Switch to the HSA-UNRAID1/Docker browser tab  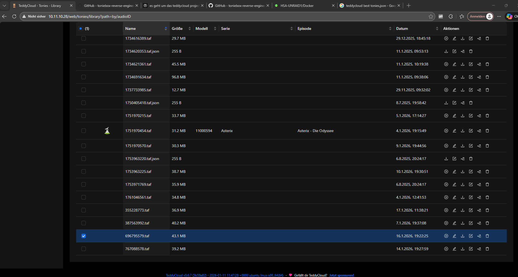[301, 5]
